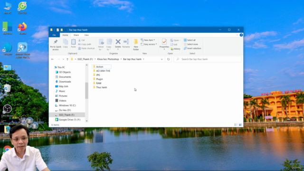
Task: Collapse the ribbon with the chevron
Action: click(x=237, y=35)
